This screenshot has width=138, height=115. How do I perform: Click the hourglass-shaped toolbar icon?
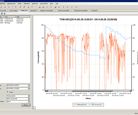click(28, 7)
